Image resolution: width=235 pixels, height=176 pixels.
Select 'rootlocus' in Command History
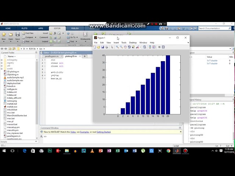point(196,121)
